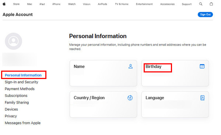Open the shopping bag icon
The image size is (221, 135).
211,4
